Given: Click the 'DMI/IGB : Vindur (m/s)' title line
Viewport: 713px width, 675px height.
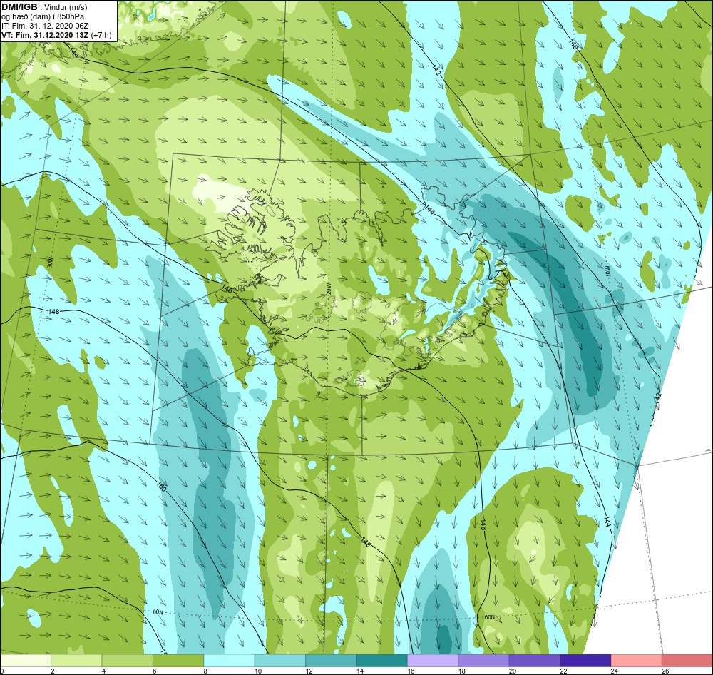Looking at the screenshot, I should (x=44, y=7).
